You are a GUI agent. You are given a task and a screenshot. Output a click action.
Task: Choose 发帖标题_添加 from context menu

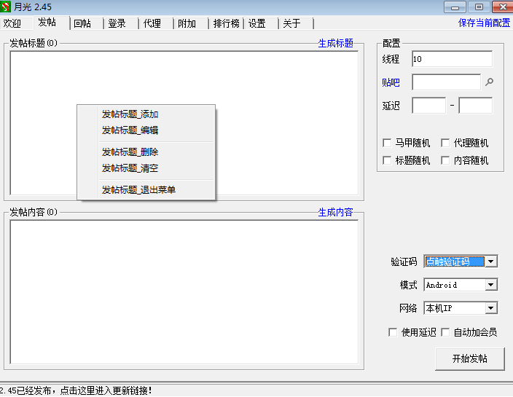[x=130, y=114]
